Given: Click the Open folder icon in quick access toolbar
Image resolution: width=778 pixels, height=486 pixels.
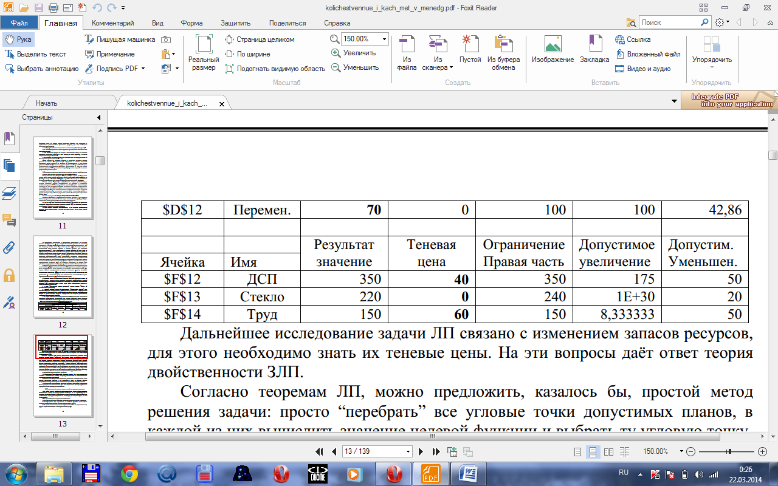Looking at the screenshot, I should coord(24,8).
